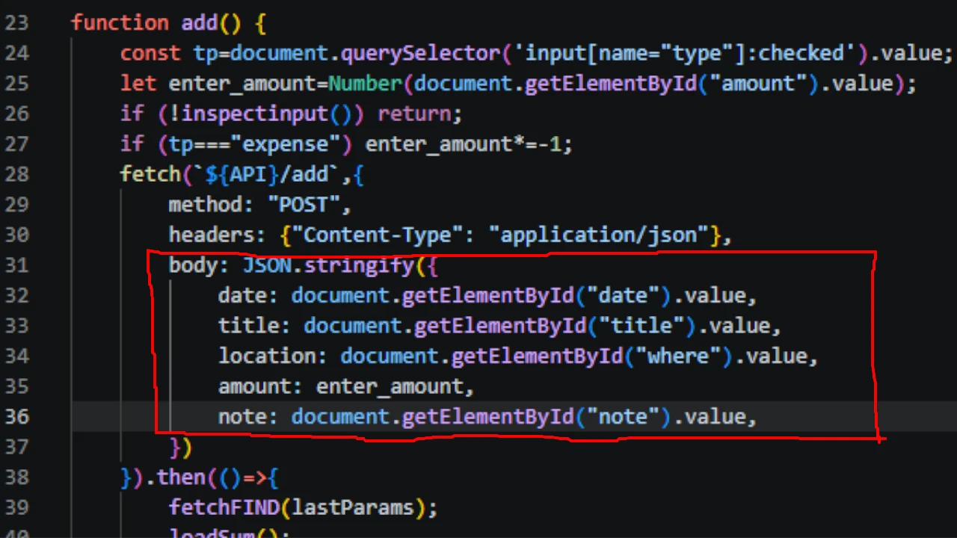Viewport: 957px width, 538px height.
Task: Click the 'then' call on line 38
Action: click(x=182, y=477)
